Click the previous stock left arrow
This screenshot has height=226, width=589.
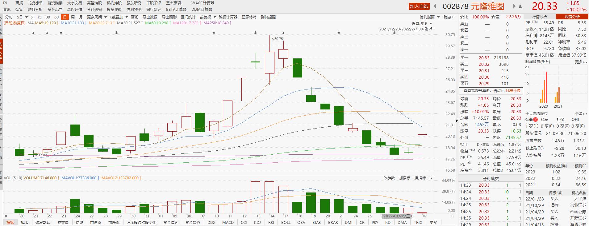[435, 6]
